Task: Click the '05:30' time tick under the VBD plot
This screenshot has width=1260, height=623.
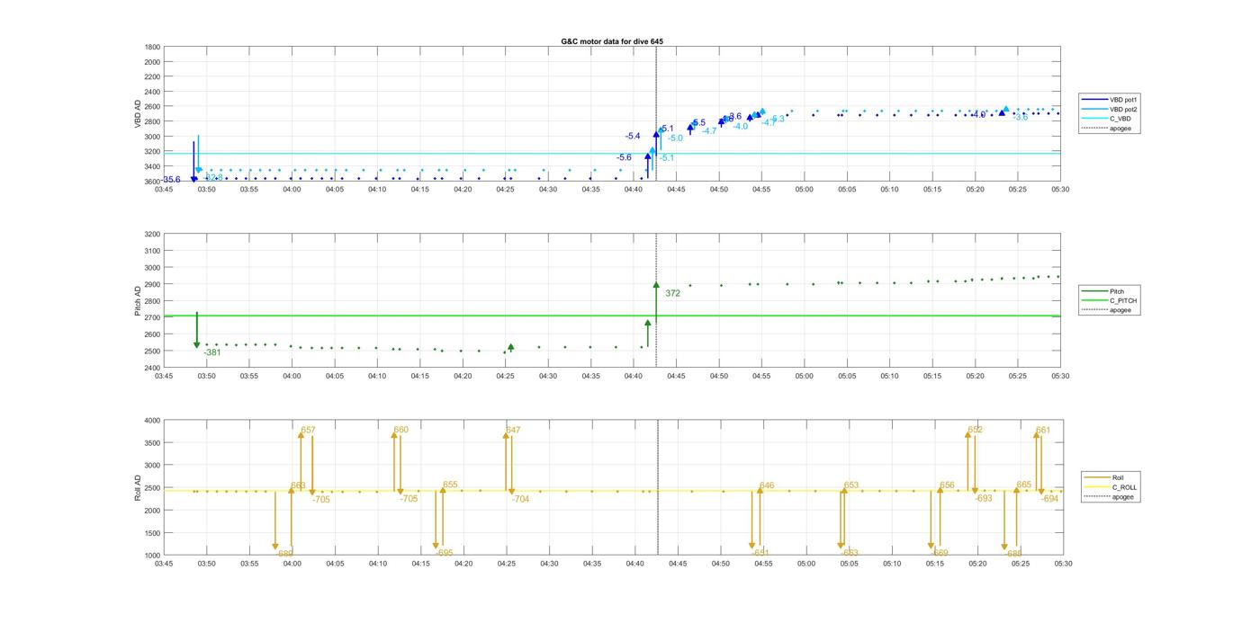Action: pos(1061,189)
